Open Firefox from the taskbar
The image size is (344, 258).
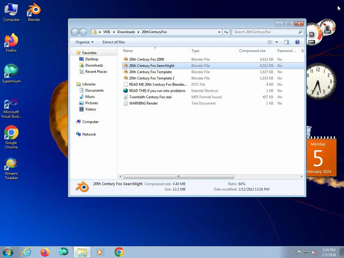coord(45,252)
